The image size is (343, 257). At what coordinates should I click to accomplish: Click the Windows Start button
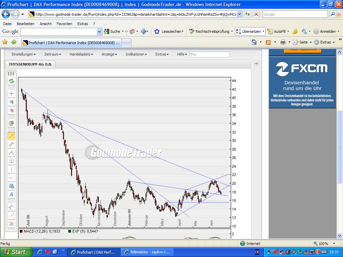[16, 252]
